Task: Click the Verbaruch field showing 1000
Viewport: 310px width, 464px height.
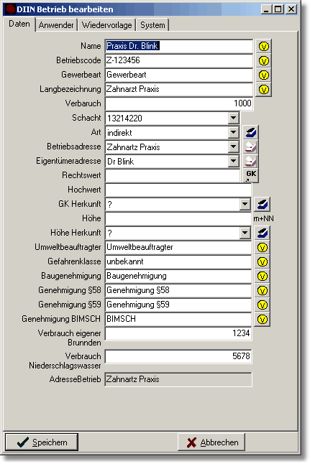Action: click(179, 103)
